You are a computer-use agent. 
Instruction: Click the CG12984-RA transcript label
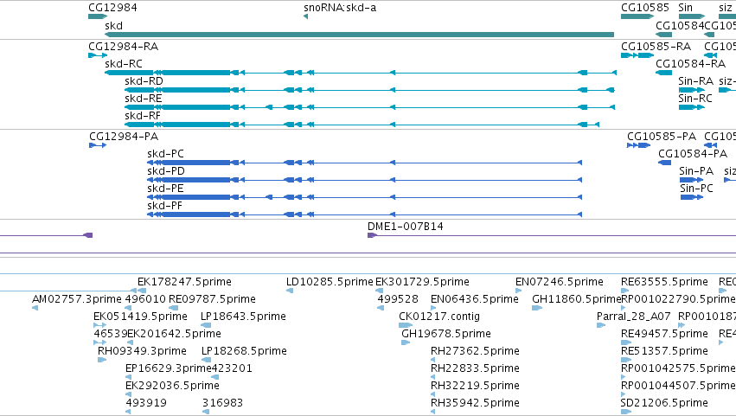pyautogui.click(x=123, y=47)
